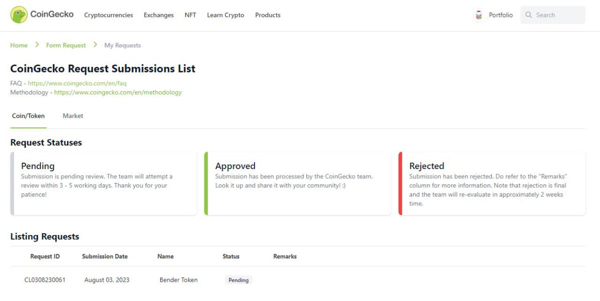This screenshot has height=301, width=600.
Task: Switch to the Market tab
Action: (73, 116)
